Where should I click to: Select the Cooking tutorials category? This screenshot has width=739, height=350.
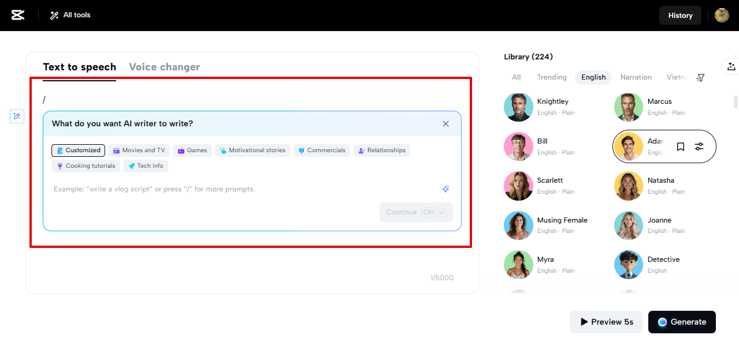point(86,166)
